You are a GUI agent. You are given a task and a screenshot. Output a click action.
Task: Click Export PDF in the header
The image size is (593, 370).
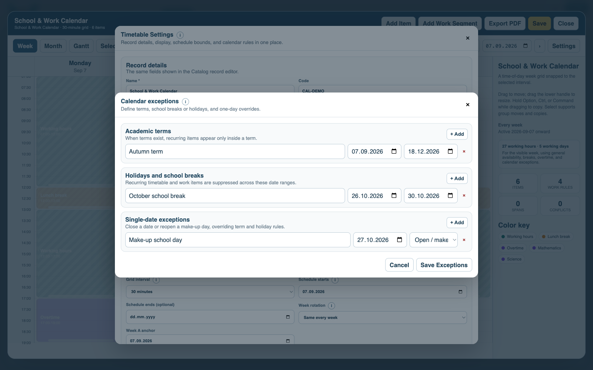point(505,23)
